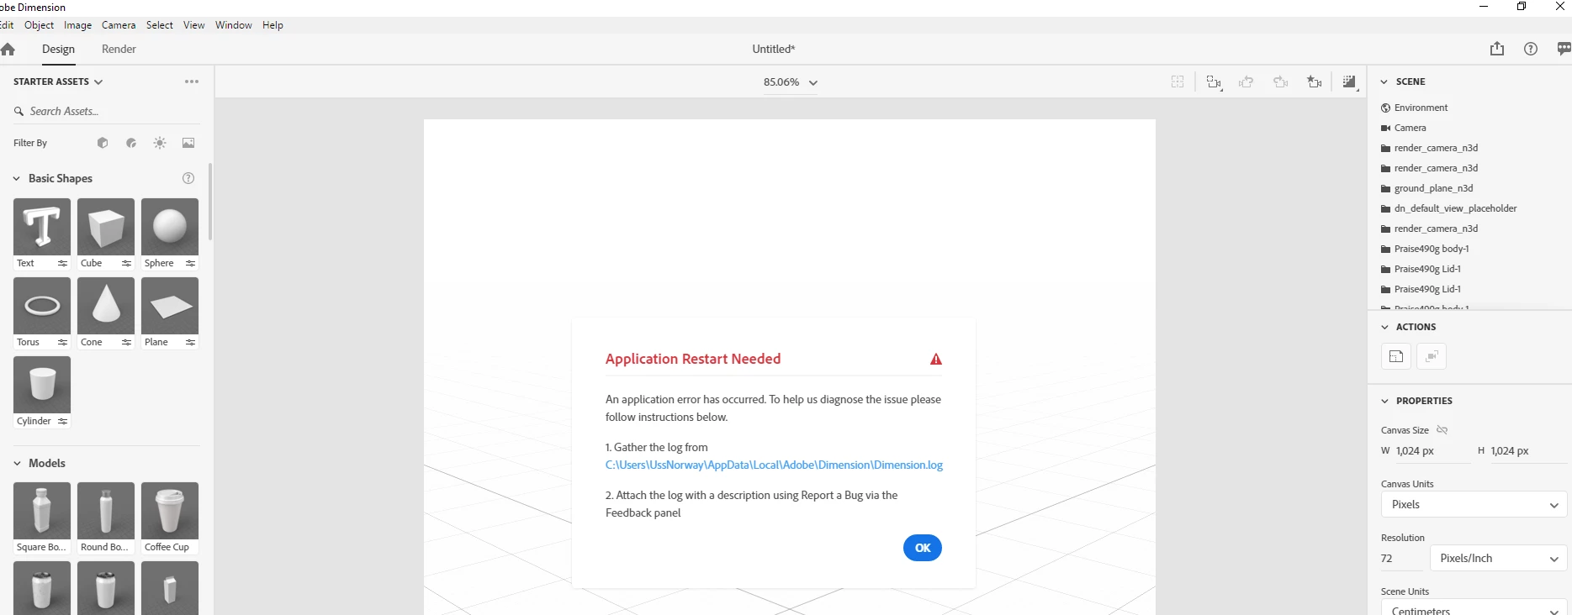Click the Coffee Cup model thumbnail
The width and height of the screenshot is (1572, 615).
pos(170,511)
